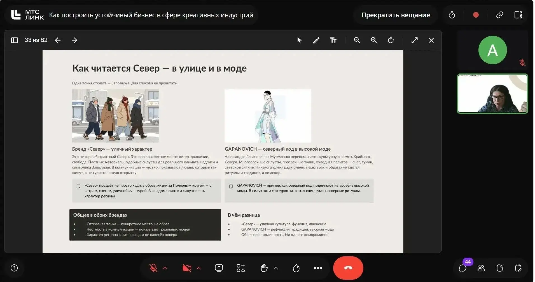Send a fire reaction icon
The height and width of the screenshot is (282, 535).
(296, 268)
